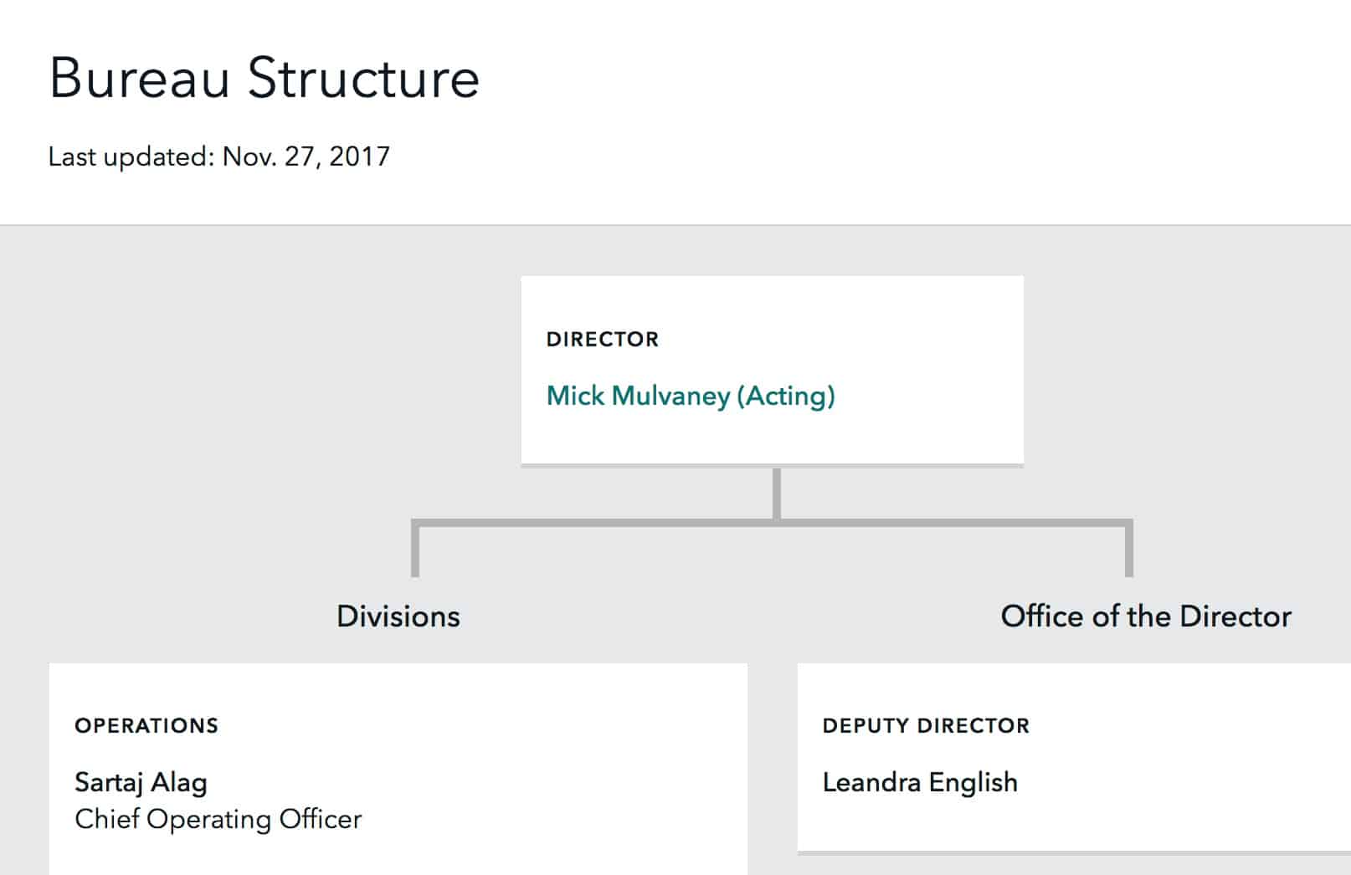Click the vertical connector below Director card
Screen dimensions: 1351x875
(x=777, y=494)
